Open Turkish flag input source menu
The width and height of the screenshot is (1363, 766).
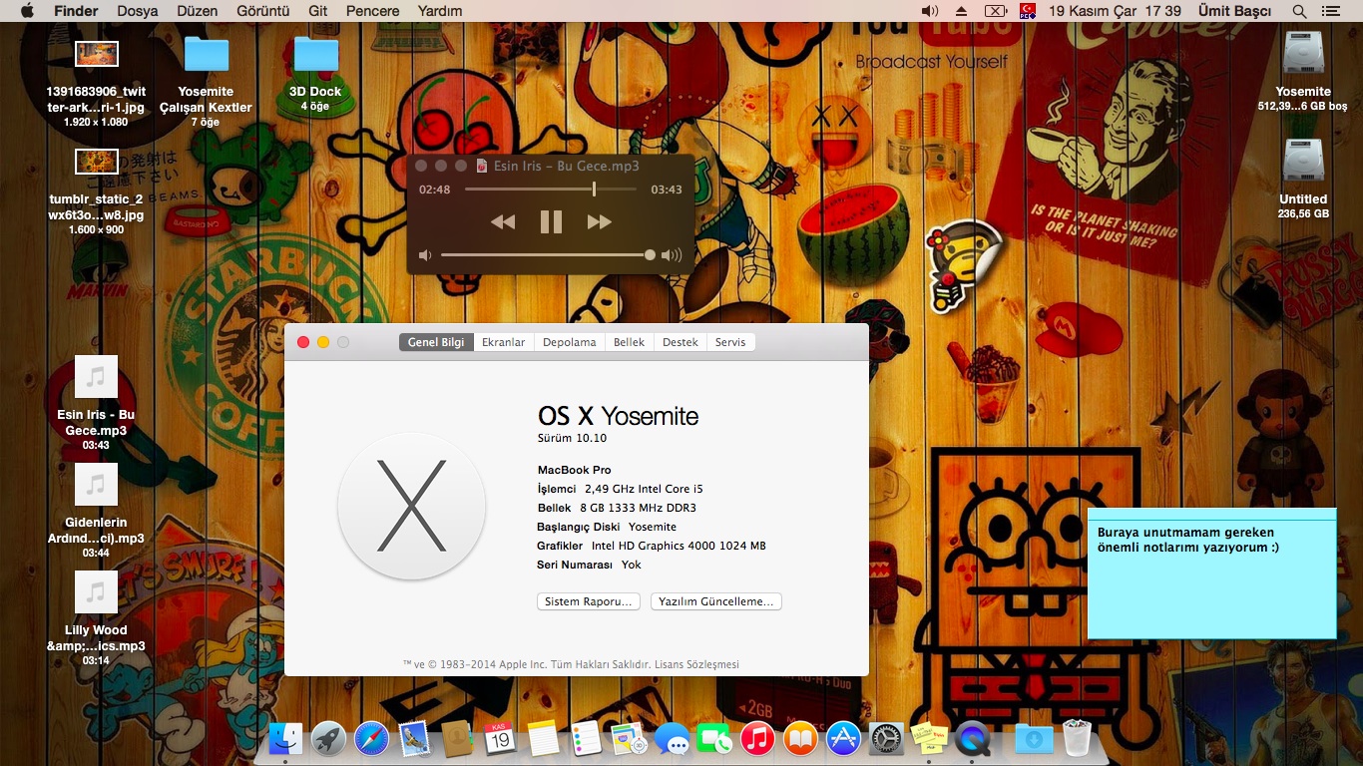click(1027, 11)
